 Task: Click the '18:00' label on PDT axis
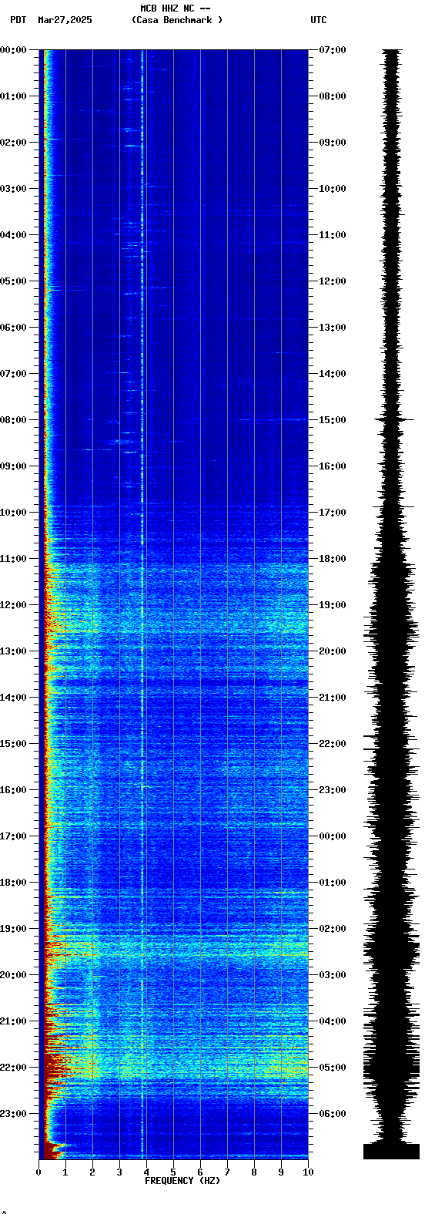tap(13, 883)
